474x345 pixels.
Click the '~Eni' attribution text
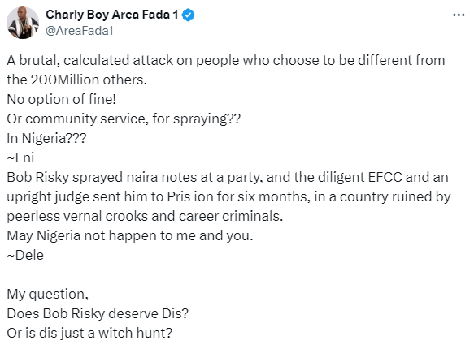click(x=20, y=157)
